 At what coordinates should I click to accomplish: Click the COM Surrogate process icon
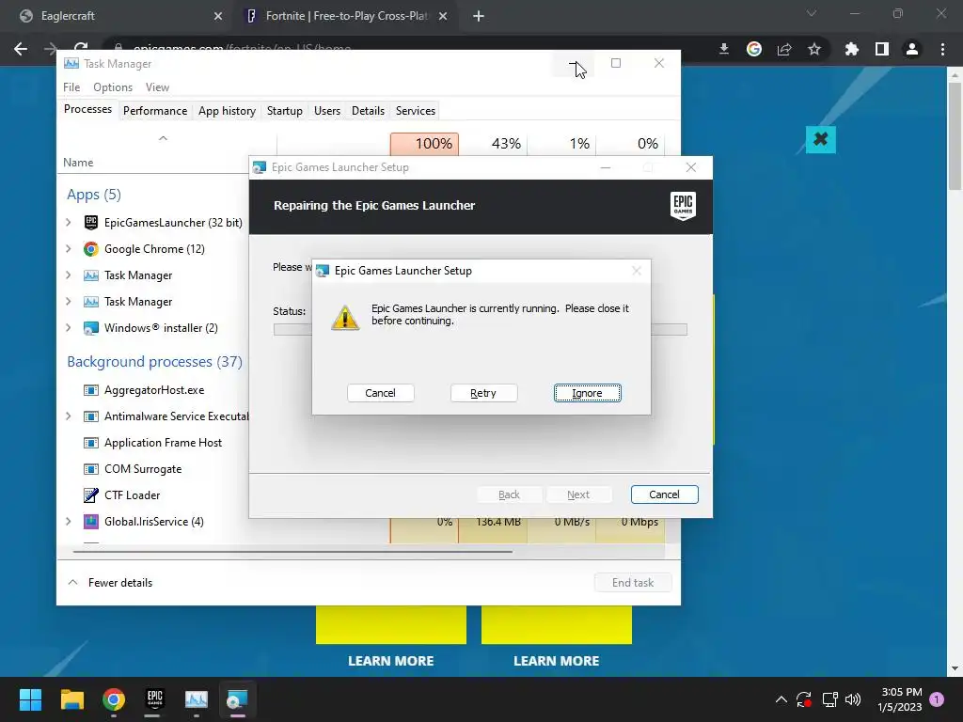pyautogui.click(x=91, y=469)
